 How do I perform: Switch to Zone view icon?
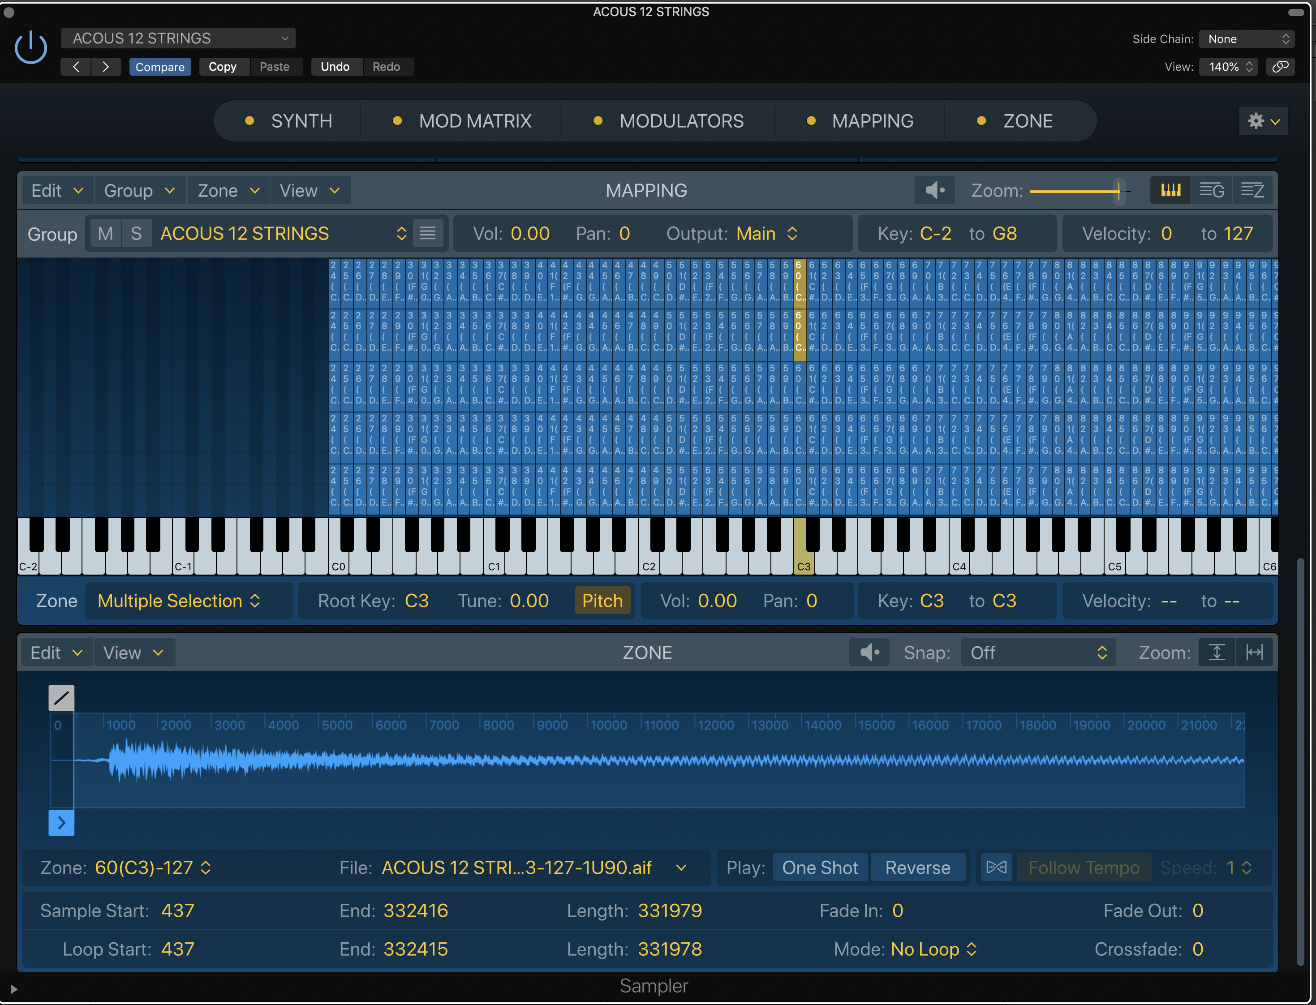click(1252, 190)
